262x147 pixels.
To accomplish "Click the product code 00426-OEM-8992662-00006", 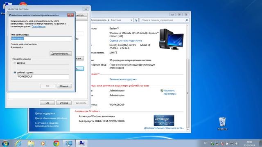I will [110, 121].
